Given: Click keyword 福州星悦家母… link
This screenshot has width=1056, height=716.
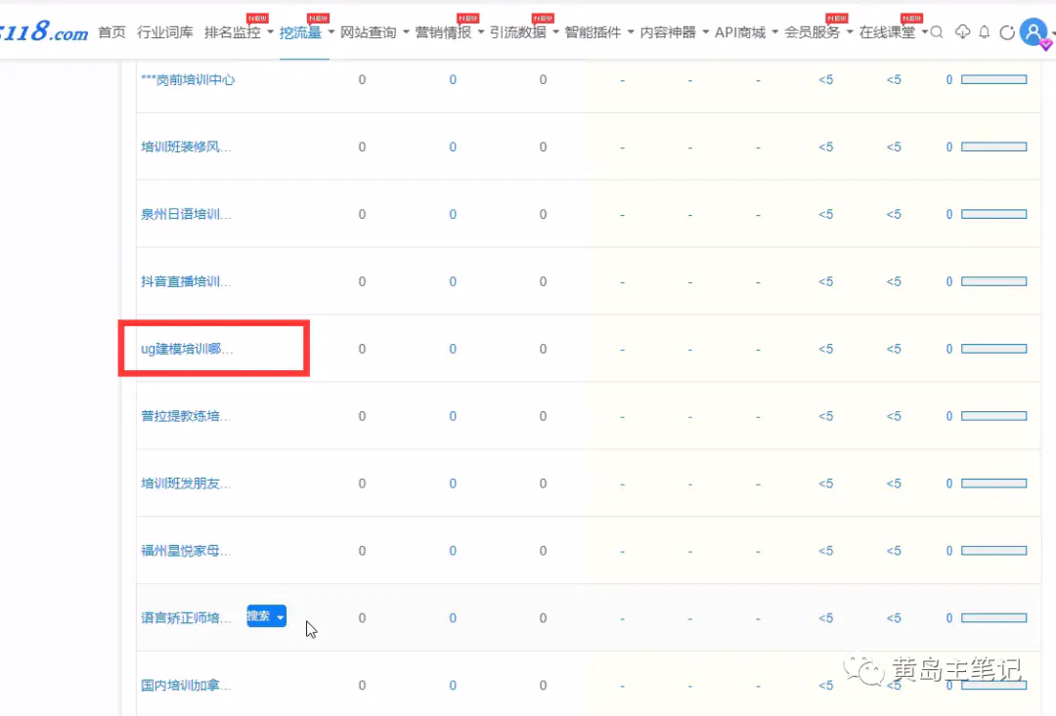Looking at the screenshot, I should pyautogui.click(x=186, y=551).
